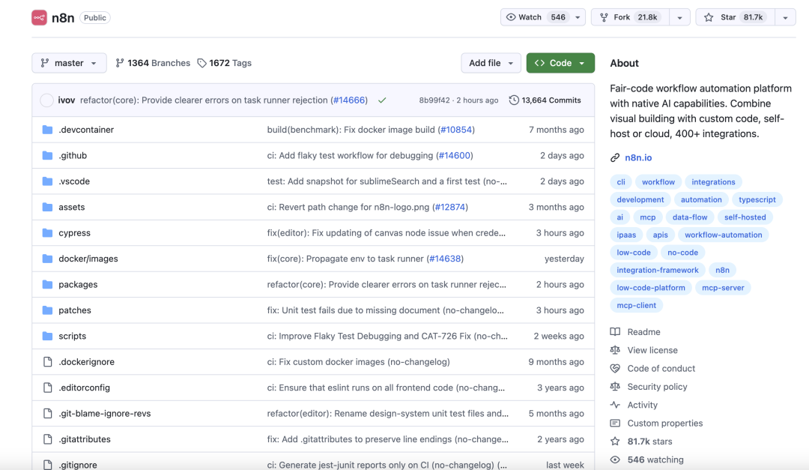Select the mcp-server topic tag
Screen dimensions: 809x470
coord(723,288)
